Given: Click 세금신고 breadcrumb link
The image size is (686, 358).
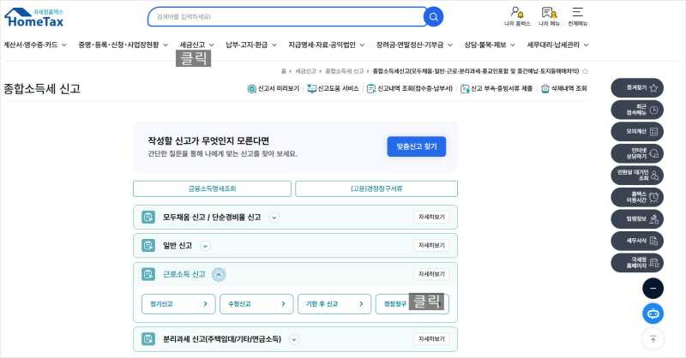Looking at the screenshot, I should pos(305,71).
